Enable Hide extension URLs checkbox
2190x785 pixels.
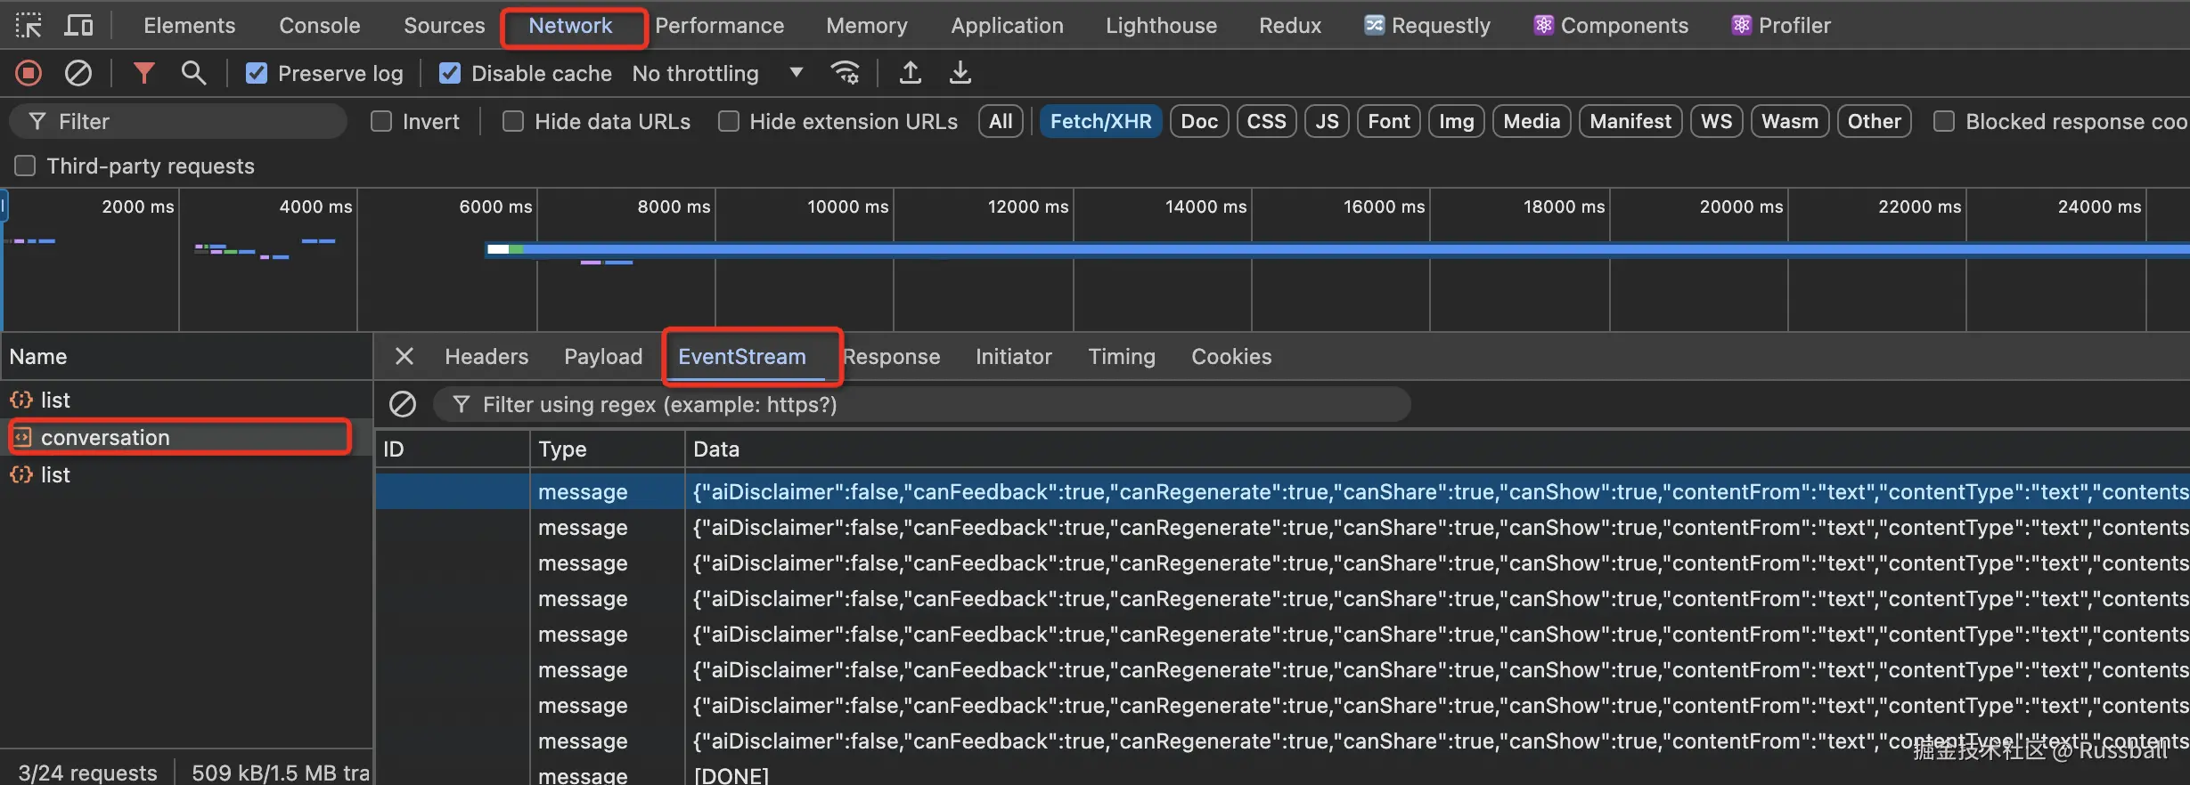click(x=729, y=121)
